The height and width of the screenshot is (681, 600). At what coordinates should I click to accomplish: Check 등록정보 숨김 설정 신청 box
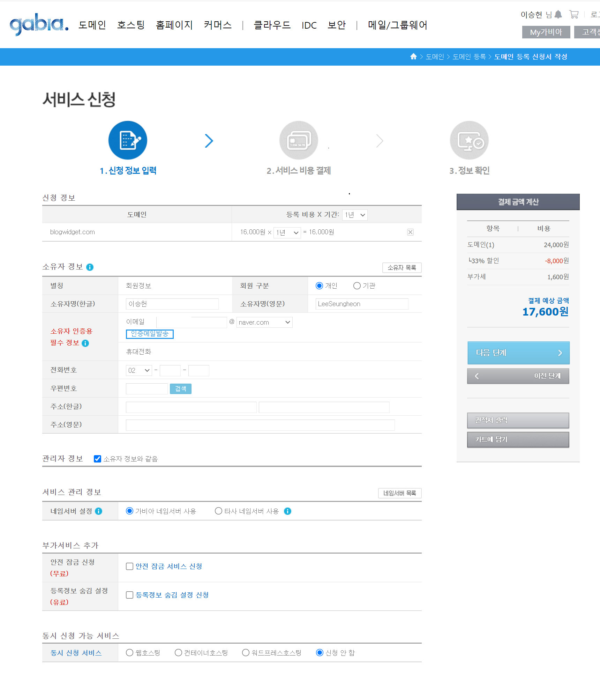coord(129,595)
